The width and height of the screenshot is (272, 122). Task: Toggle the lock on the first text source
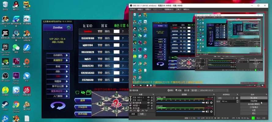point(152,98)
